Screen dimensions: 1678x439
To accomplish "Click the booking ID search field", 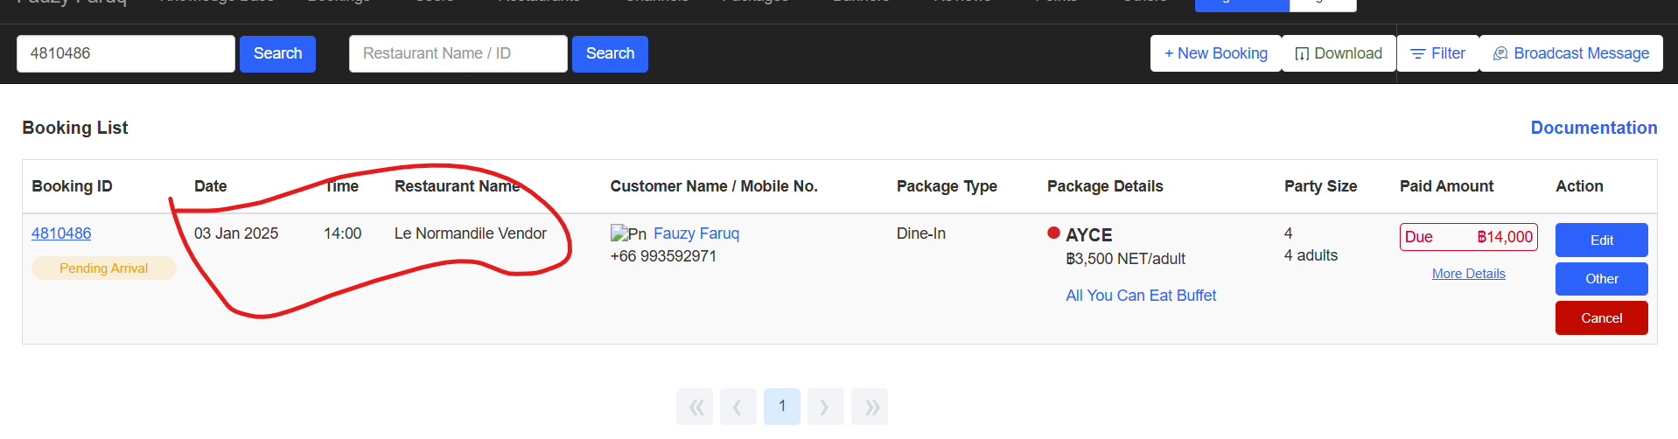I will click(x=126, y=53).
